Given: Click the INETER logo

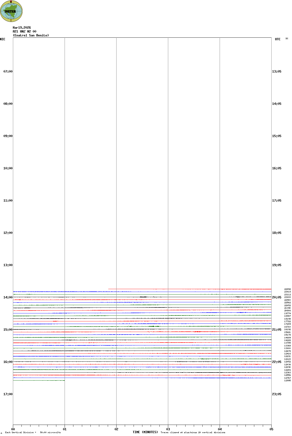Looking at the screenshot, I should tap(11, 11).
